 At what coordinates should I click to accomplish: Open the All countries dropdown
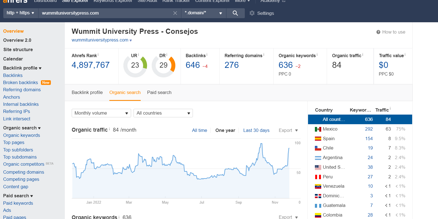[163, 113]
